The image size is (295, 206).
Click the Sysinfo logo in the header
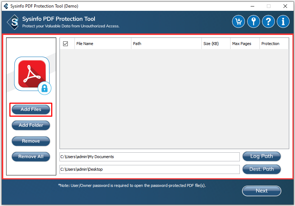click(13, 22)
